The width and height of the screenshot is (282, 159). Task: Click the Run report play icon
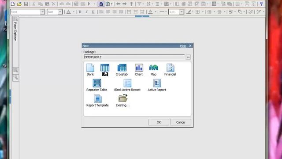click(89, 4)
